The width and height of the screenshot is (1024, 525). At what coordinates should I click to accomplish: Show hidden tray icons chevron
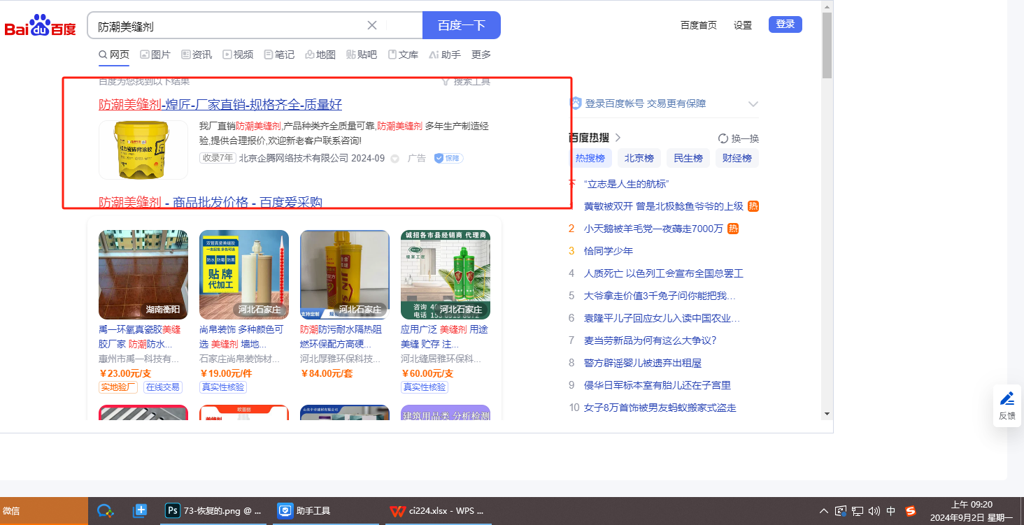click(824, 511)
